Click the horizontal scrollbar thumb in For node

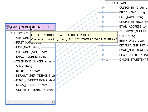(x=29, y=102)
